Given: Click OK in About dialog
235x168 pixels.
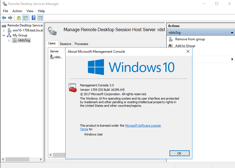Looking at the screenshot, I should pyautogui.click(x=179, y=153).
